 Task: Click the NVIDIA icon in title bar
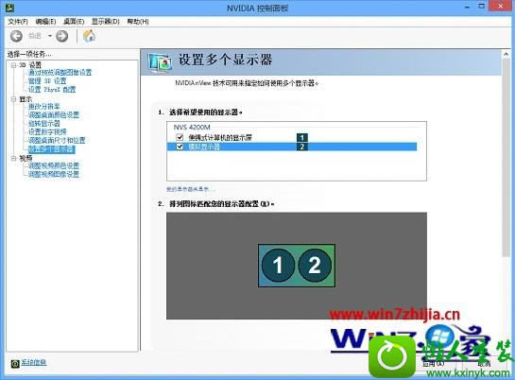pos(9,7)
